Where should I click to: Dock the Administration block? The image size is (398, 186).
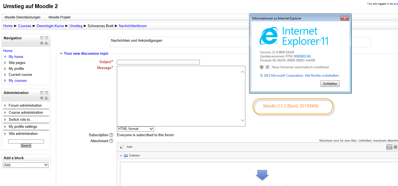coord(47,93)
